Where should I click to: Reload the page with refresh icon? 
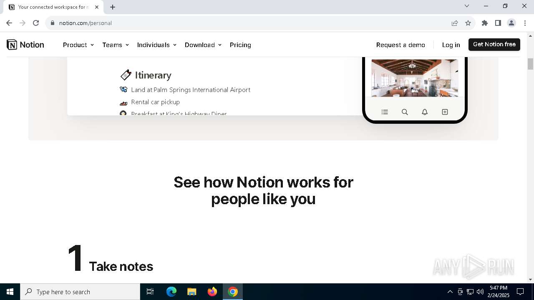36,23
